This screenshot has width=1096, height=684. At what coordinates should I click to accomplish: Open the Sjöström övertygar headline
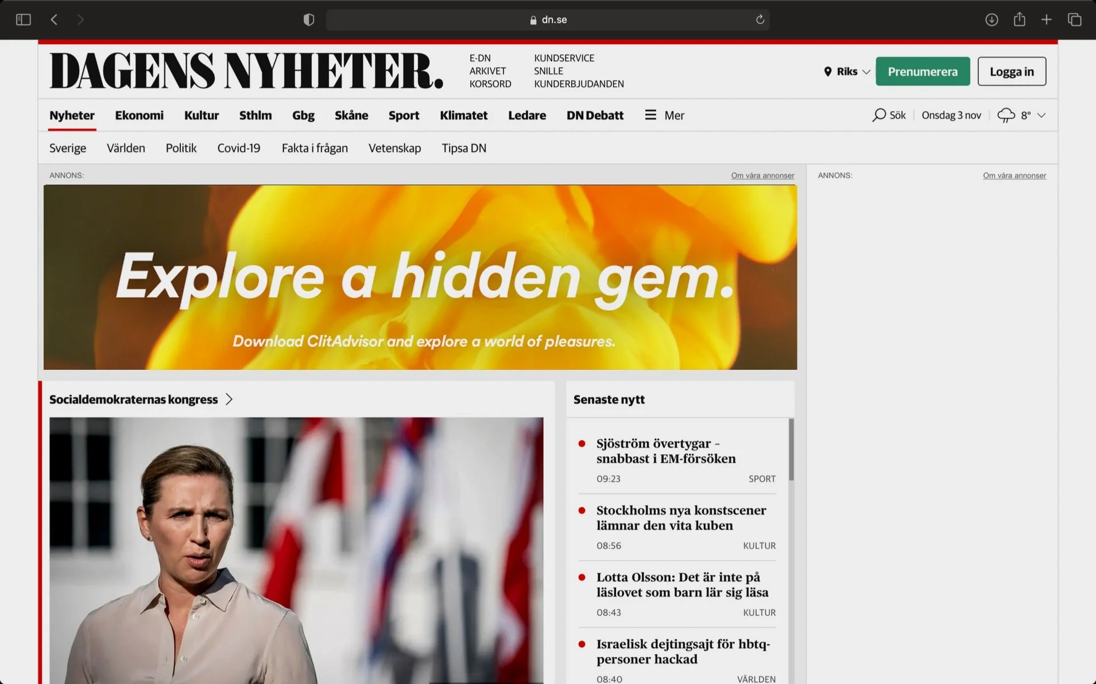coord(666,451)
